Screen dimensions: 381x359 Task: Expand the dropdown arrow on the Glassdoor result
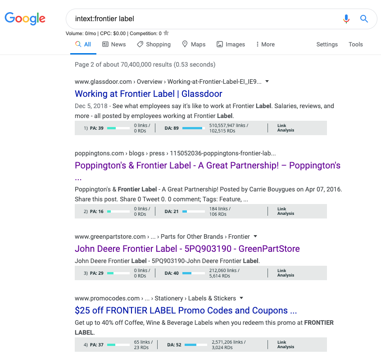(267, 82)
